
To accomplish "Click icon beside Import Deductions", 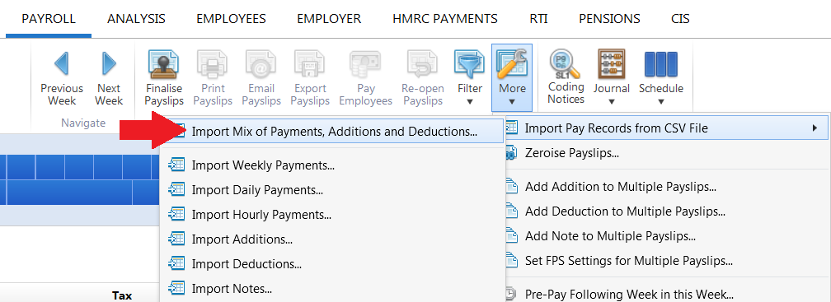I will 176,263.
